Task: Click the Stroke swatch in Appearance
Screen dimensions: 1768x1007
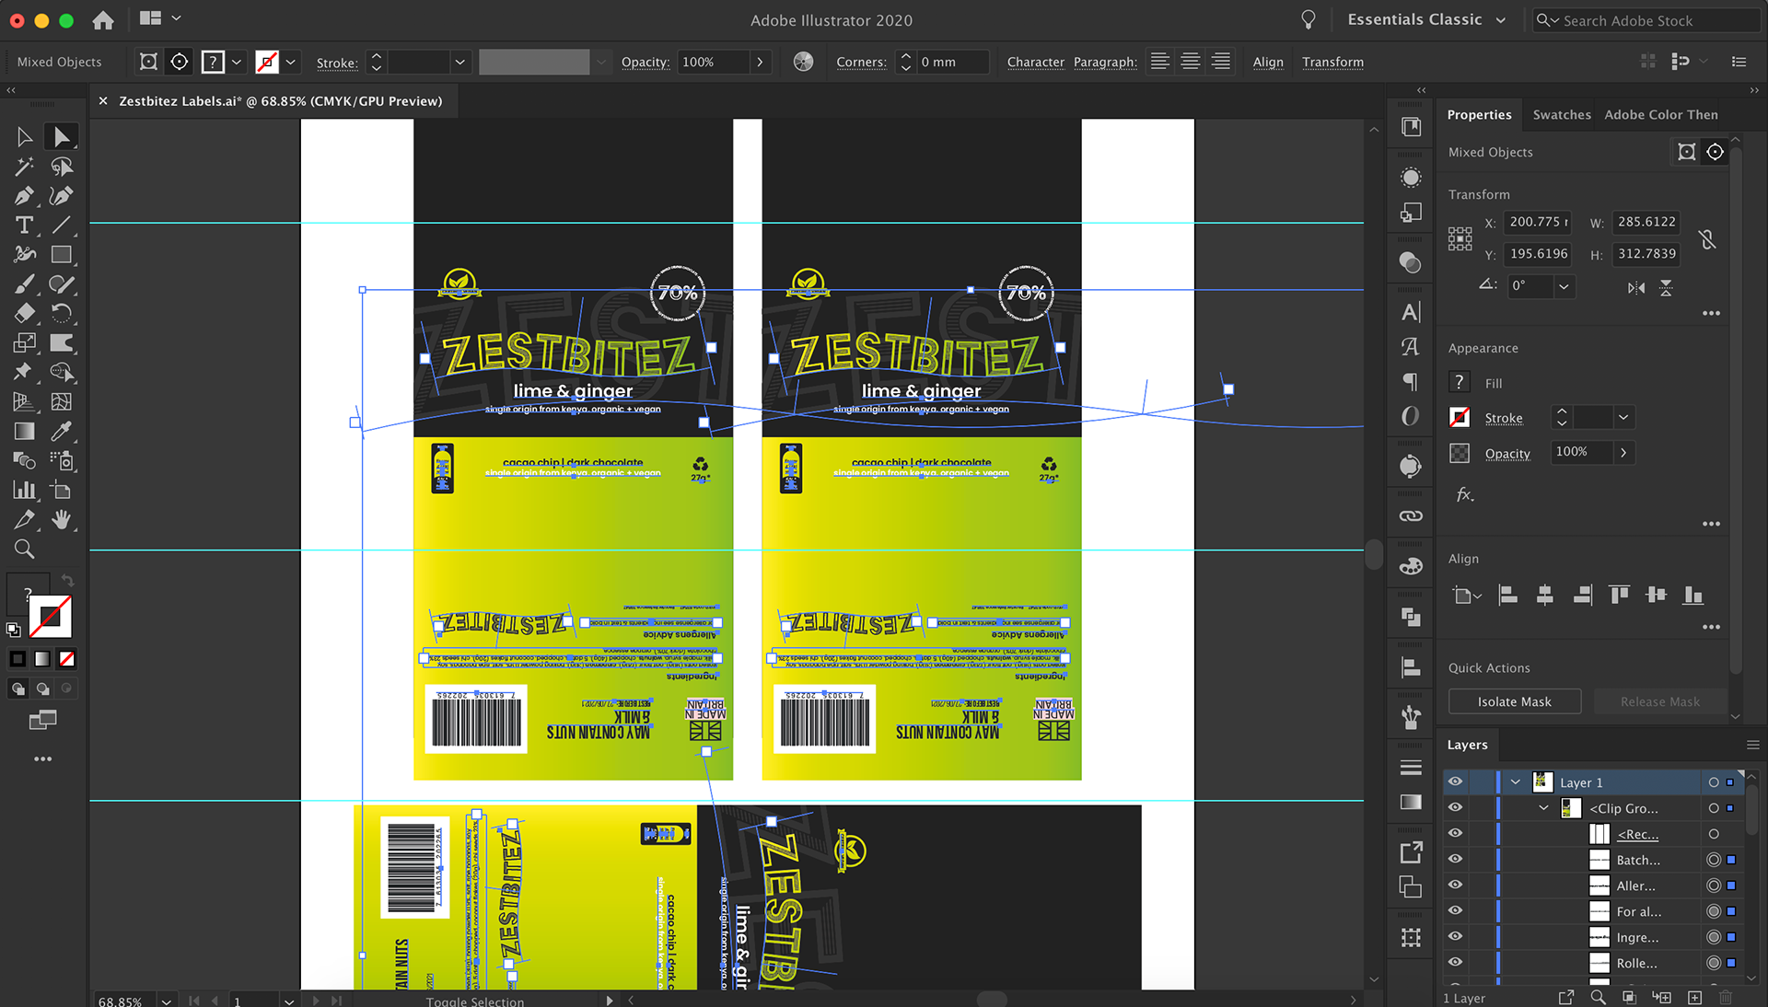Action: point(1460,417)
